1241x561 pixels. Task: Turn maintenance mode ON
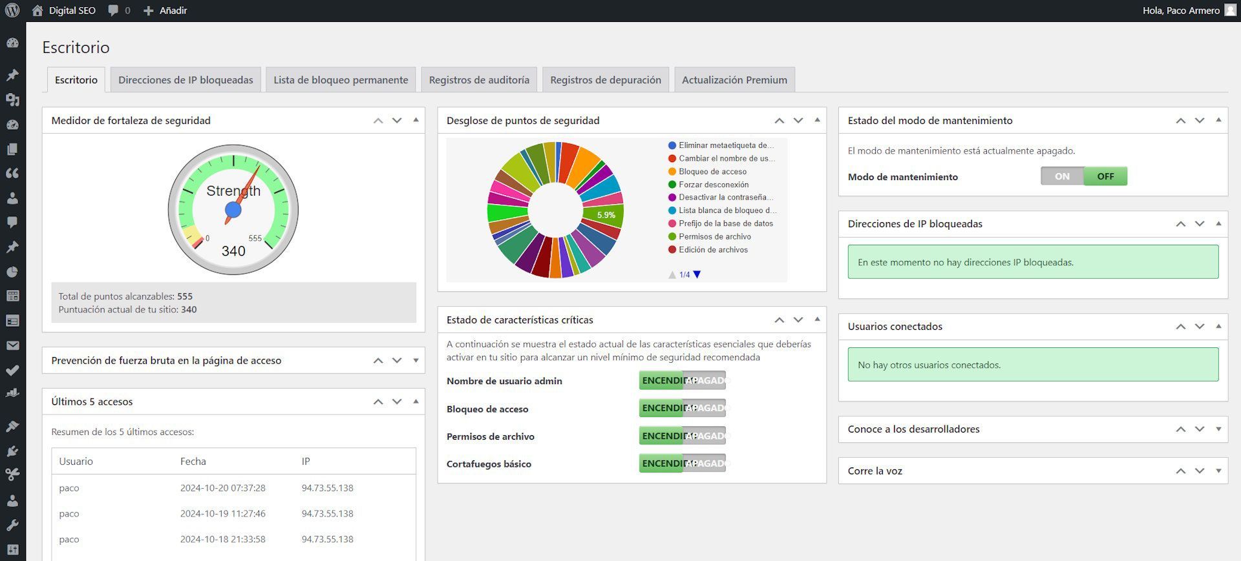tap(1062, 176)
